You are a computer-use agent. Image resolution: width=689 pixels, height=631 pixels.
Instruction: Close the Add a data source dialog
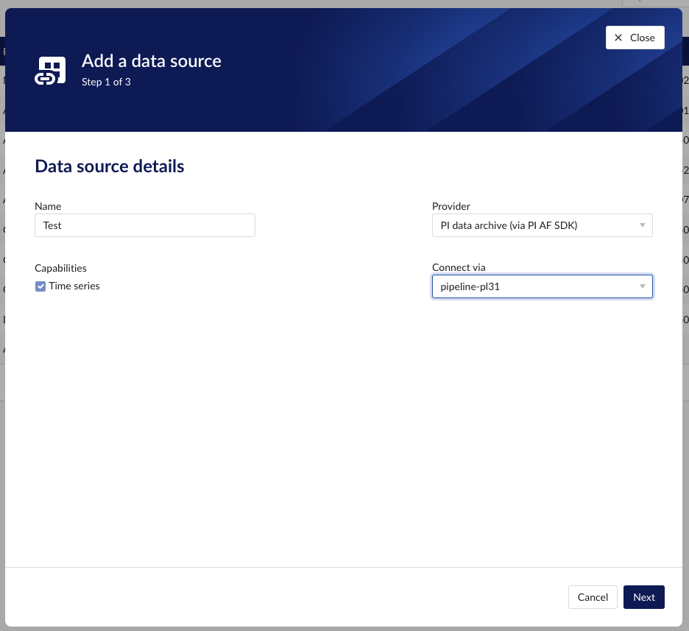(635, 38)
